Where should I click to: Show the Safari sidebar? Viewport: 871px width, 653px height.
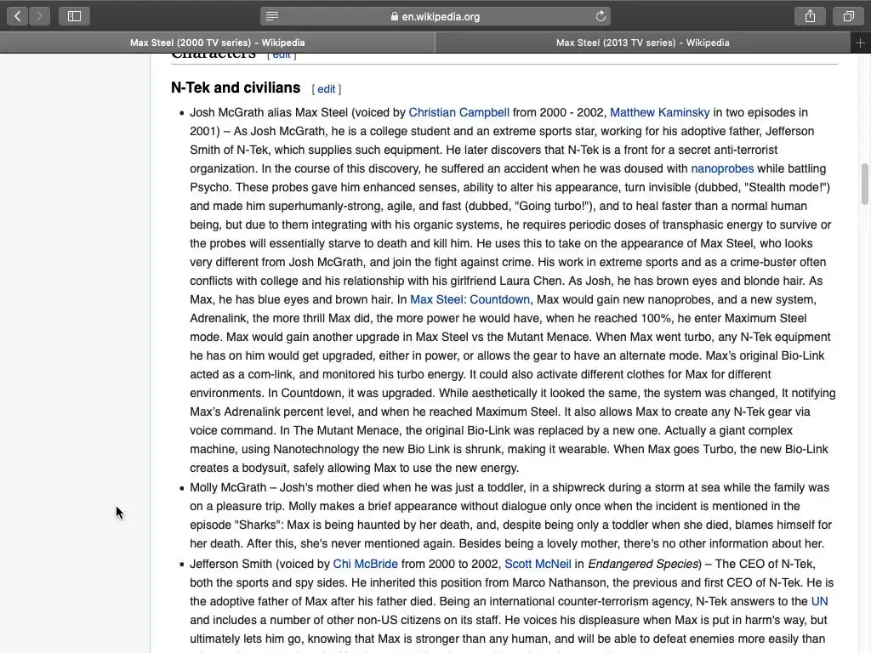[75, 16]
